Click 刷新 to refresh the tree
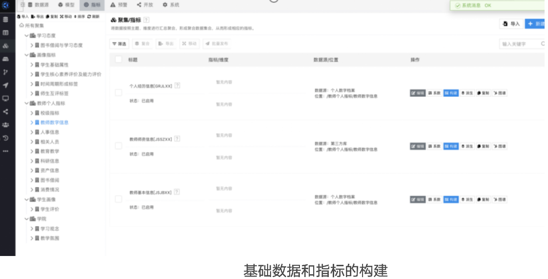The height and width of the screenshot is (279, 548). 93,17
